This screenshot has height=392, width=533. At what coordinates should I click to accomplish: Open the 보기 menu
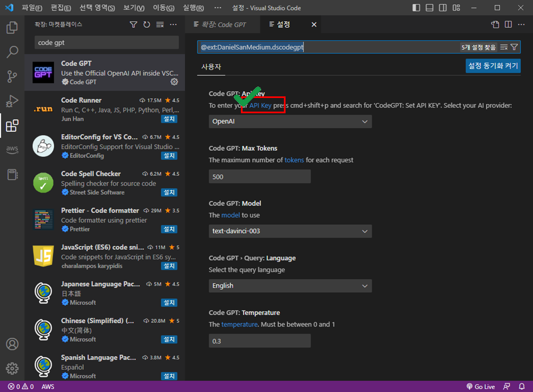coord(134,8)
